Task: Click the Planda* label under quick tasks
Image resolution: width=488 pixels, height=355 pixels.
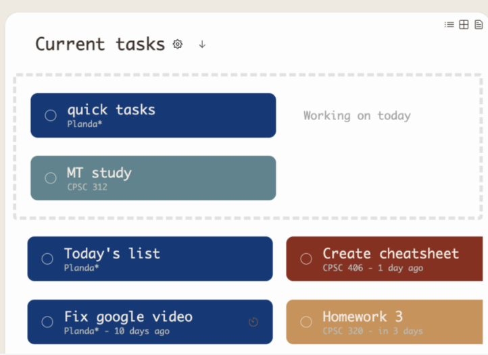Action: (x=84, y=124)
